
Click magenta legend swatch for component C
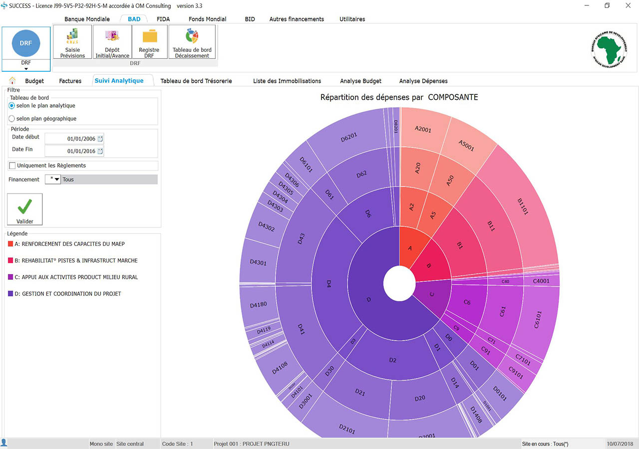(10, 277)
